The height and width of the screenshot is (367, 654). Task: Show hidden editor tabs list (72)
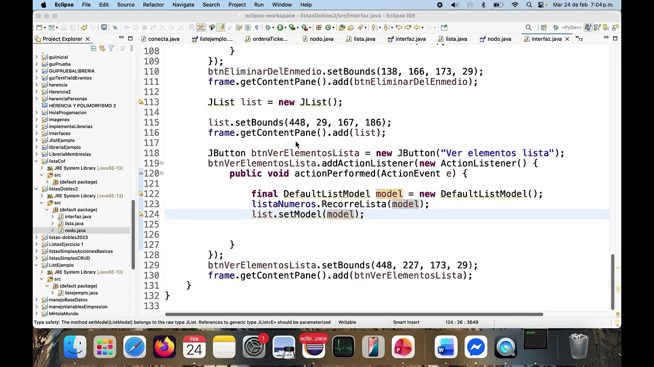pyautogui.click(x=579, y=39)
